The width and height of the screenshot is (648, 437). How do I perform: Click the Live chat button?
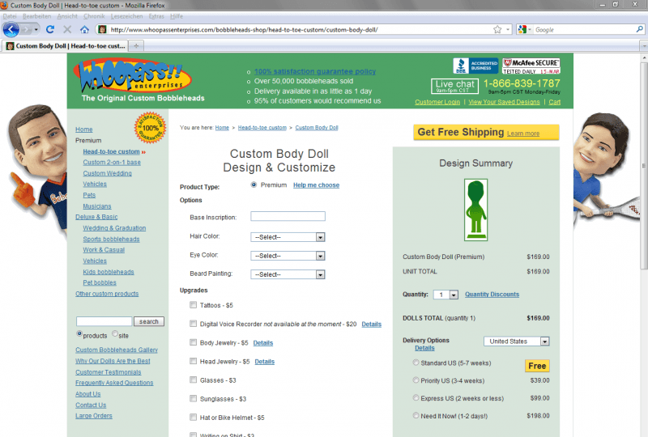click(x=454, y=86)
